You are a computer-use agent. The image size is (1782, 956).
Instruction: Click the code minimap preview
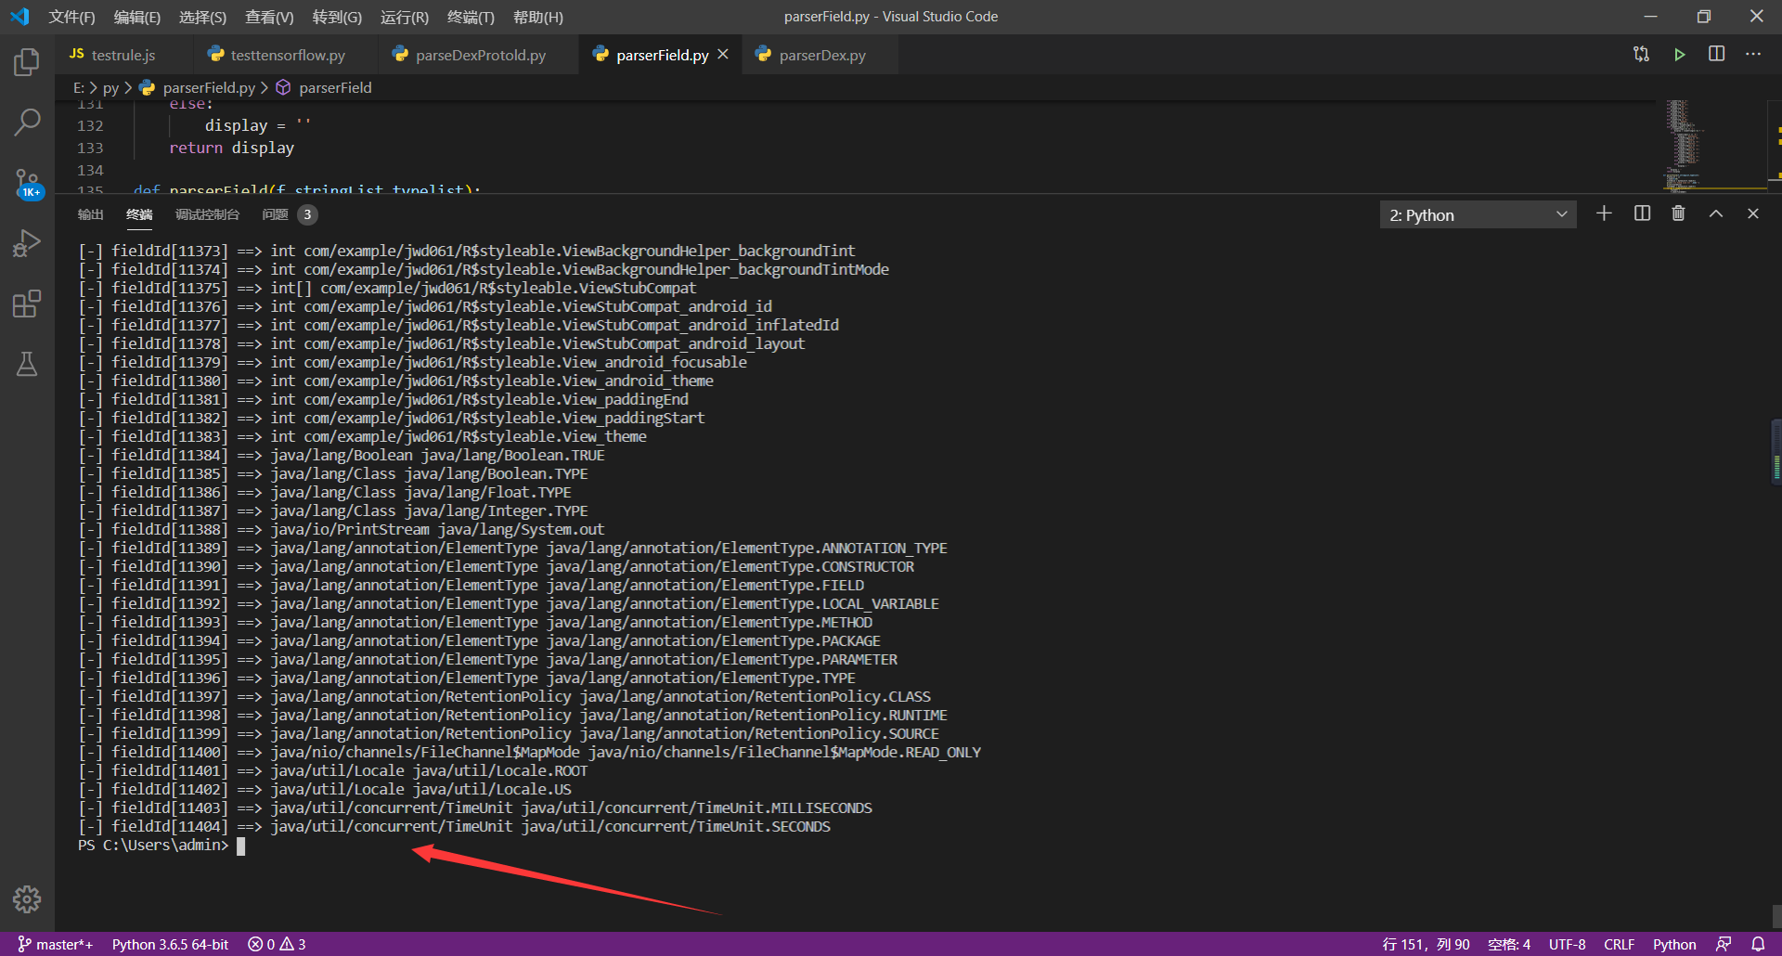pyautogui.click(x=1715, y=145)
